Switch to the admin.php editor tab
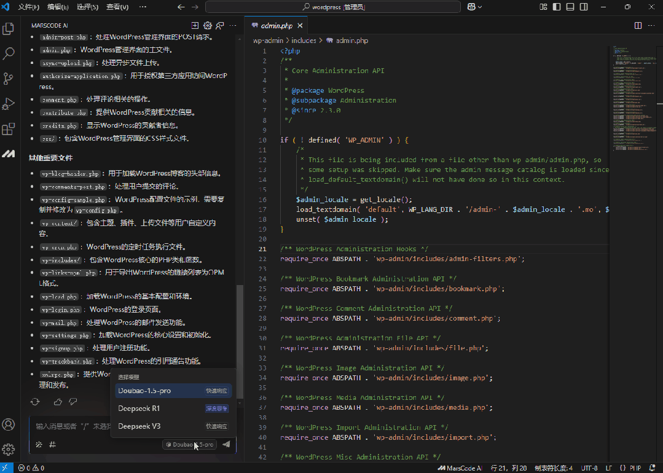Viewport: 663px width, 473px height. point(277,26)
